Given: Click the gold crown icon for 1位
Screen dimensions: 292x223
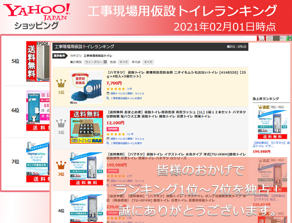Looking at the screenshot, I should point(61,83).
